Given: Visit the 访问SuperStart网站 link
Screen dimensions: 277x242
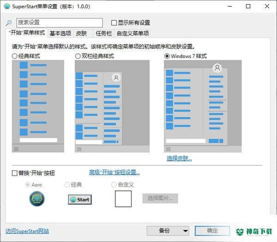Looking at the screenshot, I should [27, 231].
